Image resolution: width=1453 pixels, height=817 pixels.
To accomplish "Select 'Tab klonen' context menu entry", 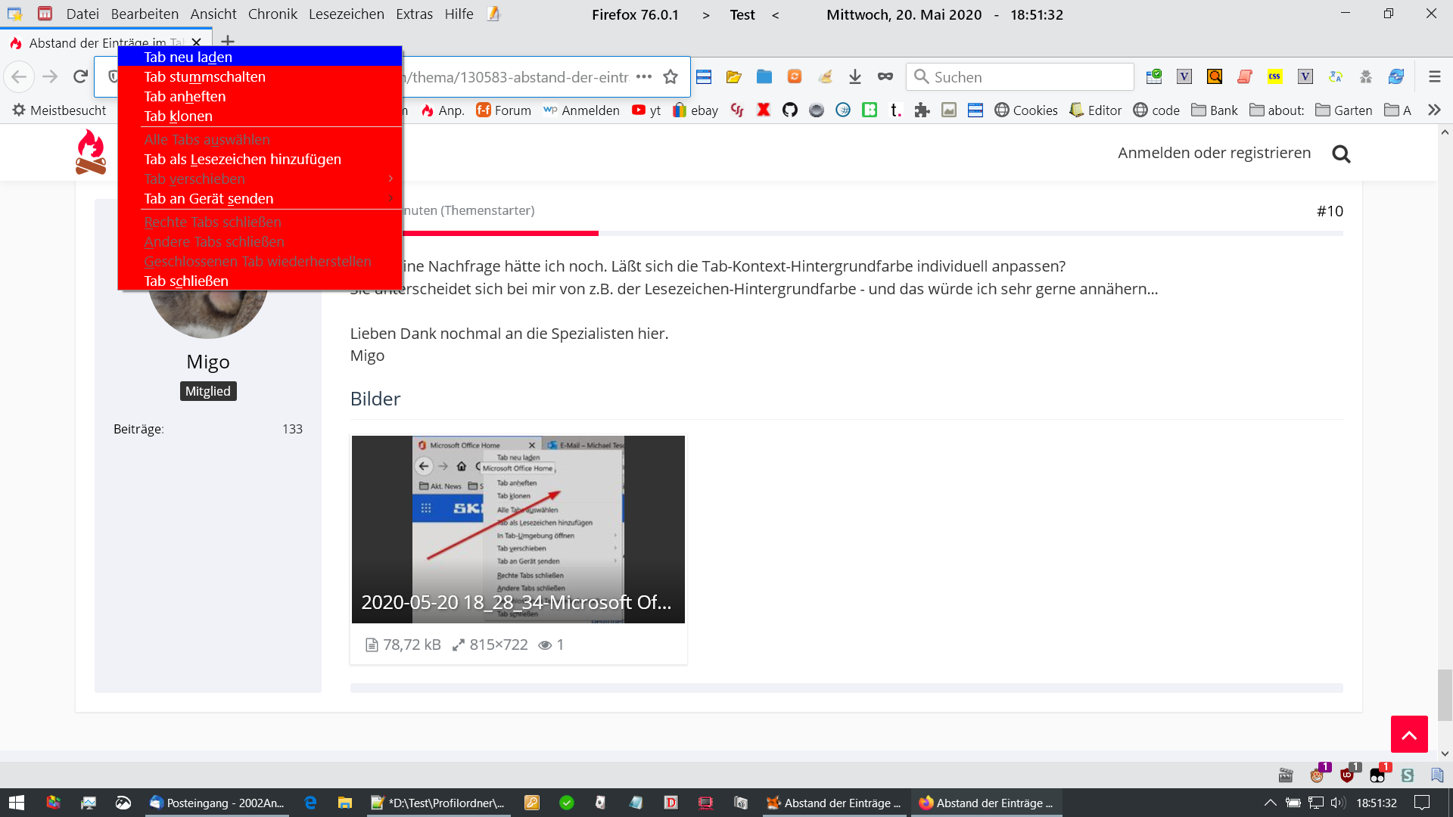I will coord(178,116).
